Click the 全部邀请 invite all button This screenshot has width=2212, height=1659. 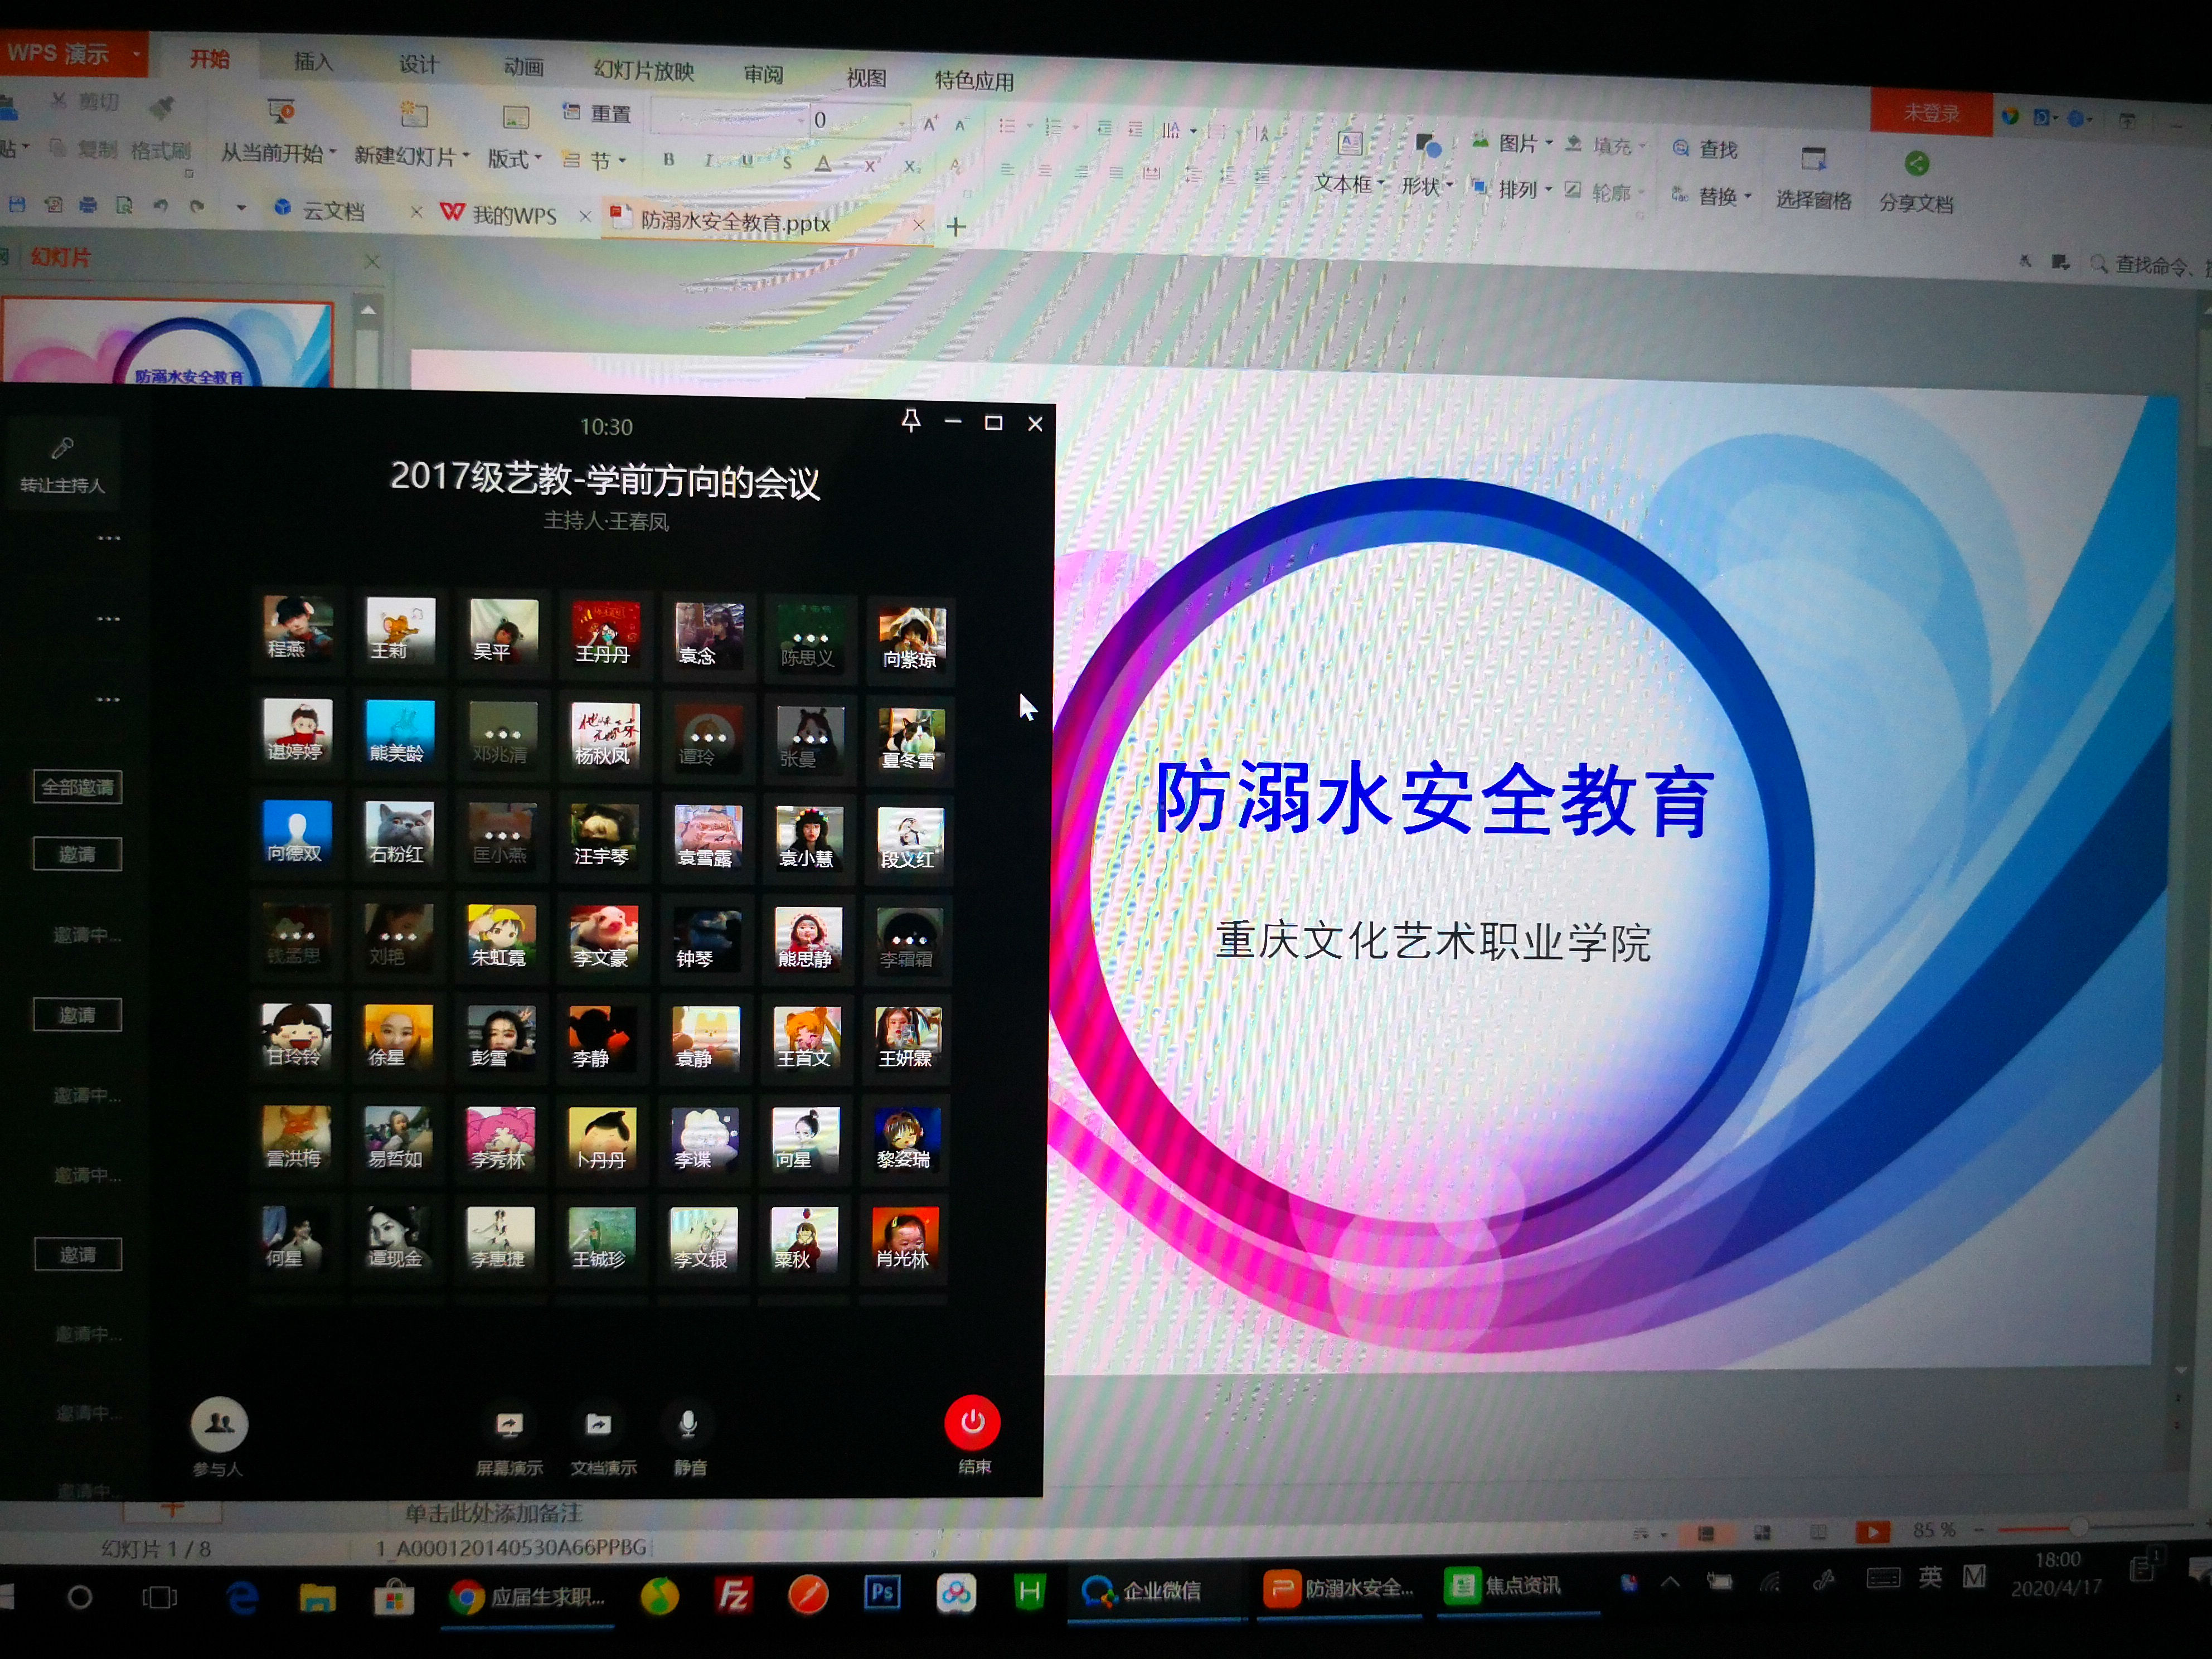point(78,787)
